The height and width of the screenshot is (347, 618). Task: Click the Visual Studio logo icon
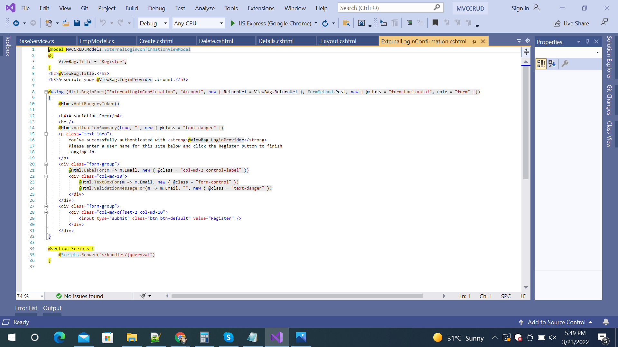click(11, 8)
